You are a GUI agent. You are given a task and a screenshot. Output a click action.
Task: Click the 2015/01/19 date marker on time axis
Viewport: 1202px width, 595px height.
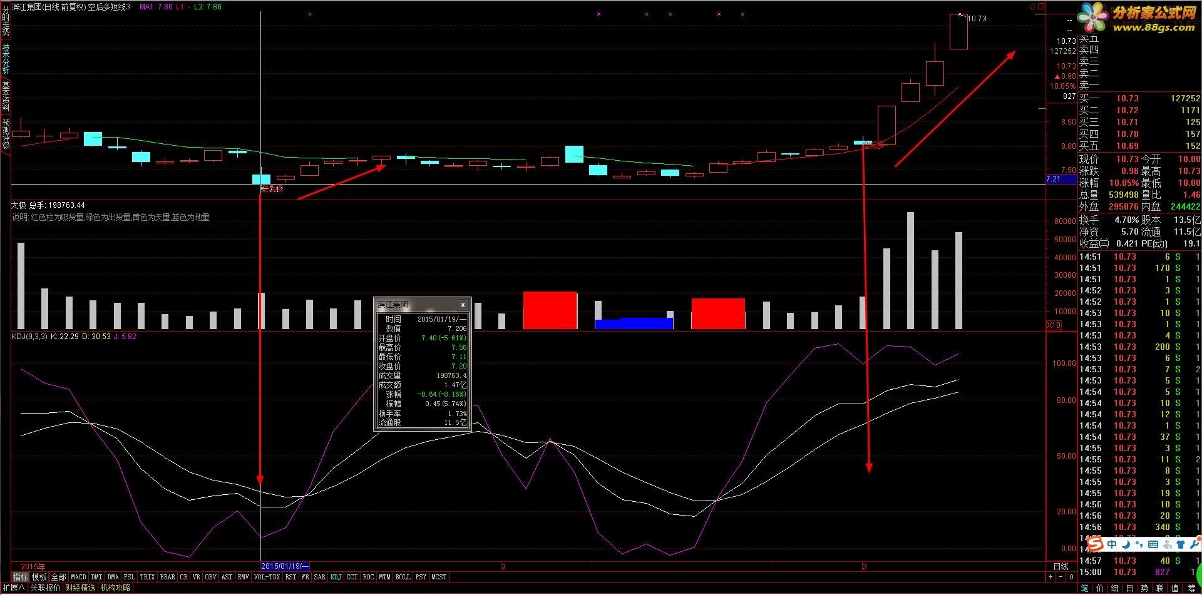[x=285, y=566]
